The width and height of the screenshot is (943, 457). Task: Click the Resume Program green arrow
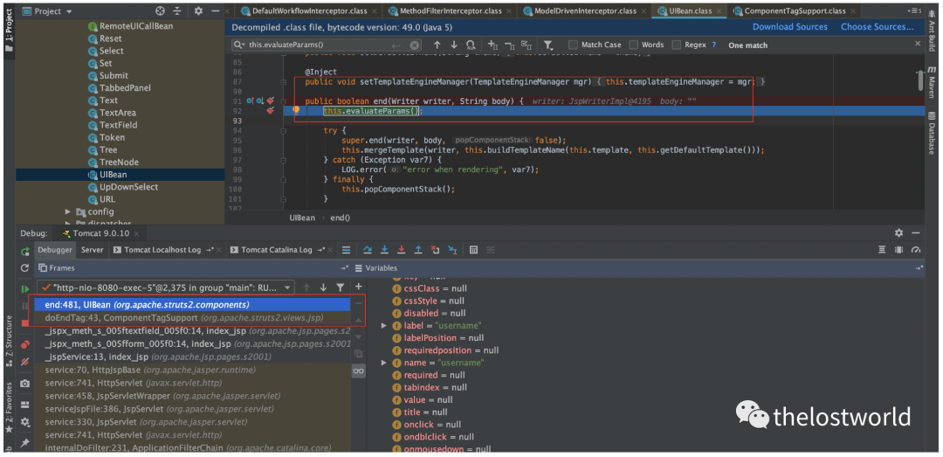[x=24, y=287]
